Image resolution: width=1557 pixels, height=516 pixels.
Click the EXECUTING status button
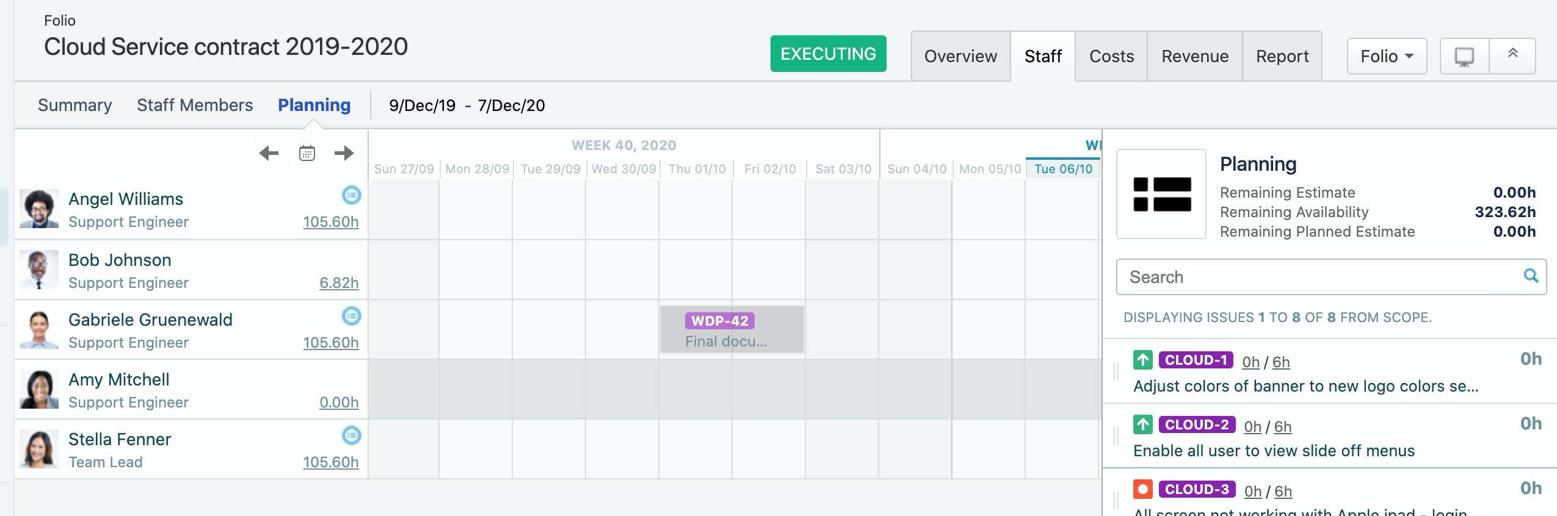(x=828, y=54)
